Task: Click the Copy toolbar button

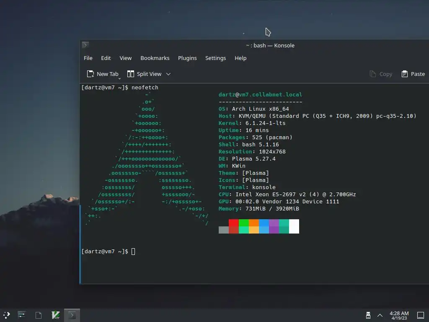Action: (x=381, y=74)
